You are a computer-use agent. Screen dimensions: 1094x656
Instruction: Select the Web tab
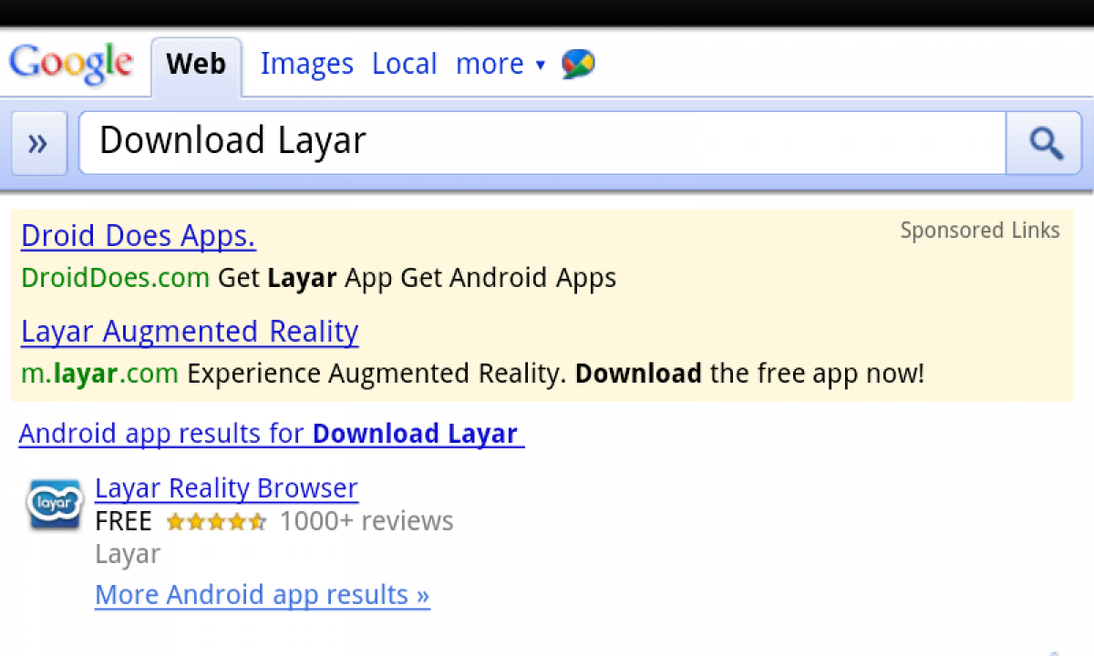click(x=196, y=65)
